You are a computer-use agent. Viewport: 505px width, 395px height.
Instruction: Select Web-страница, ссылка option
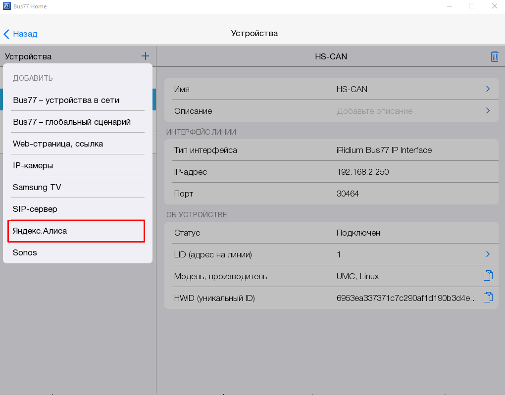(58, 144)
